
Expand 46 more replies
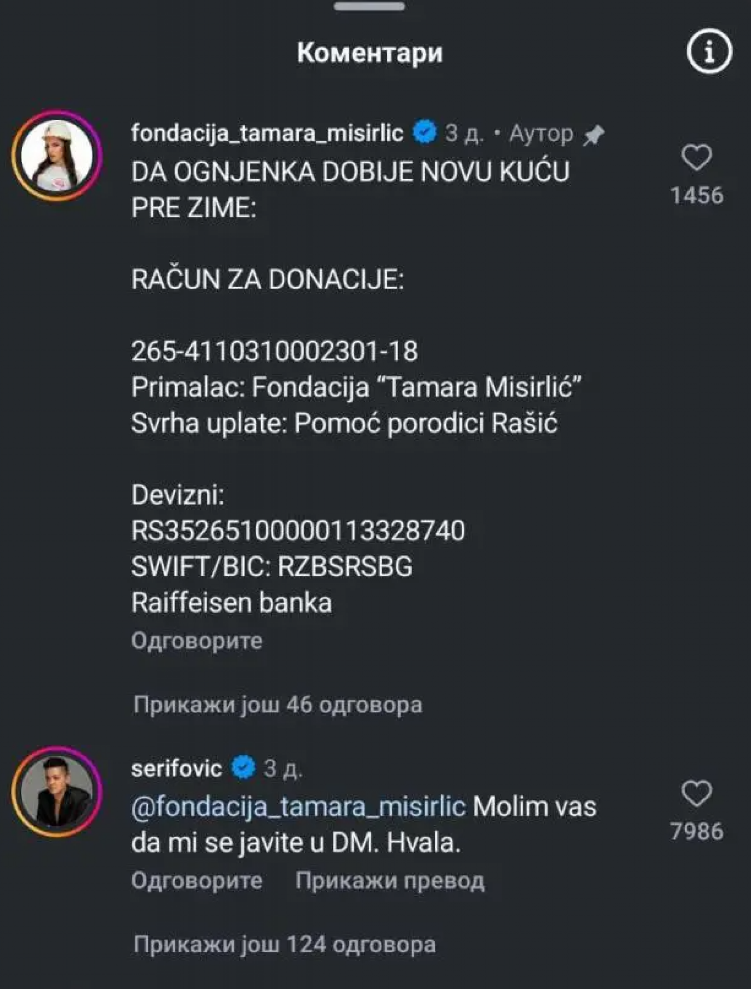coord(278,705)
